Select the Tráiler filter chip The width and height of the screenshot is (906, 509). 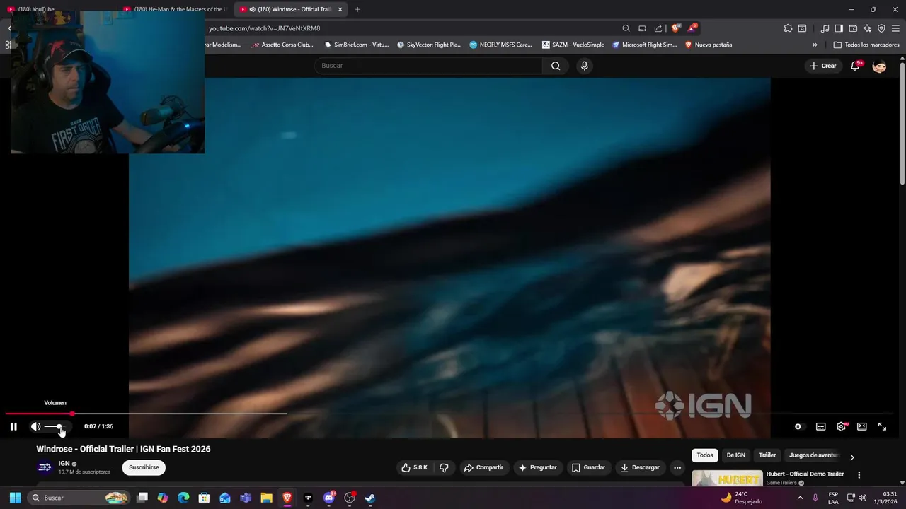(x=767, y=455)
